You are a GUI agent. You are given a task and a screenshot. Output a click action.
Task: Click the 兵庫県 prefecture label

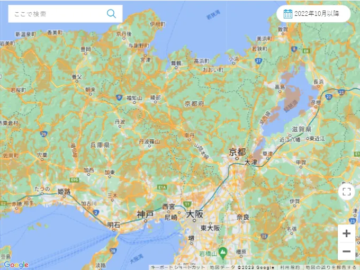tap(100, 145)
